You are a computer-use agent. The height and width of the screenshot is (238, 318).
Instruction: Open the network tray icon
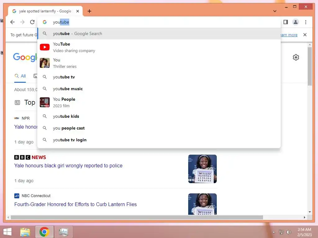click(x=281, y=232)
